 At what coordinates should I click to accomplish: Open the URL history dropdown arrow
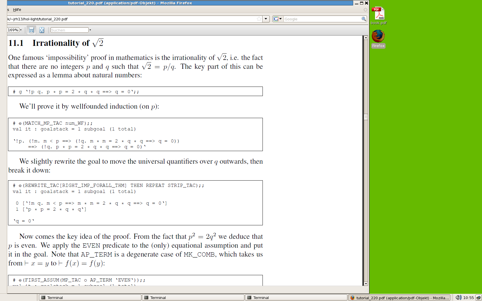(x=266, y=19)
